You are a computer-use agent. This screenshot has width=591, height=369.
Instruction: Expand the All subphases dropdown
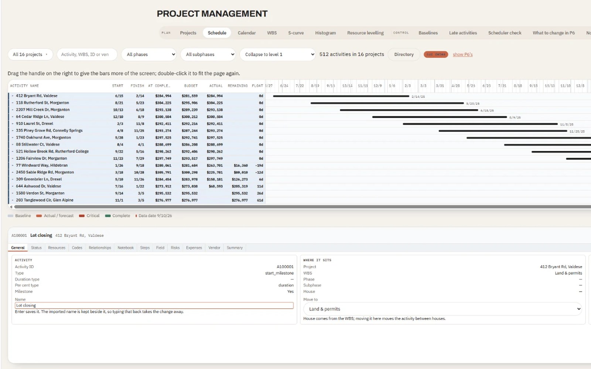208,54
